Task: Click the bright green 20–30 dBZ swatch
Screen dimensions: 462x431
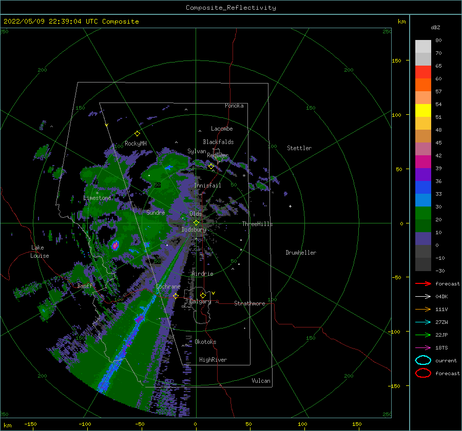Action: (x=423, y=213)
